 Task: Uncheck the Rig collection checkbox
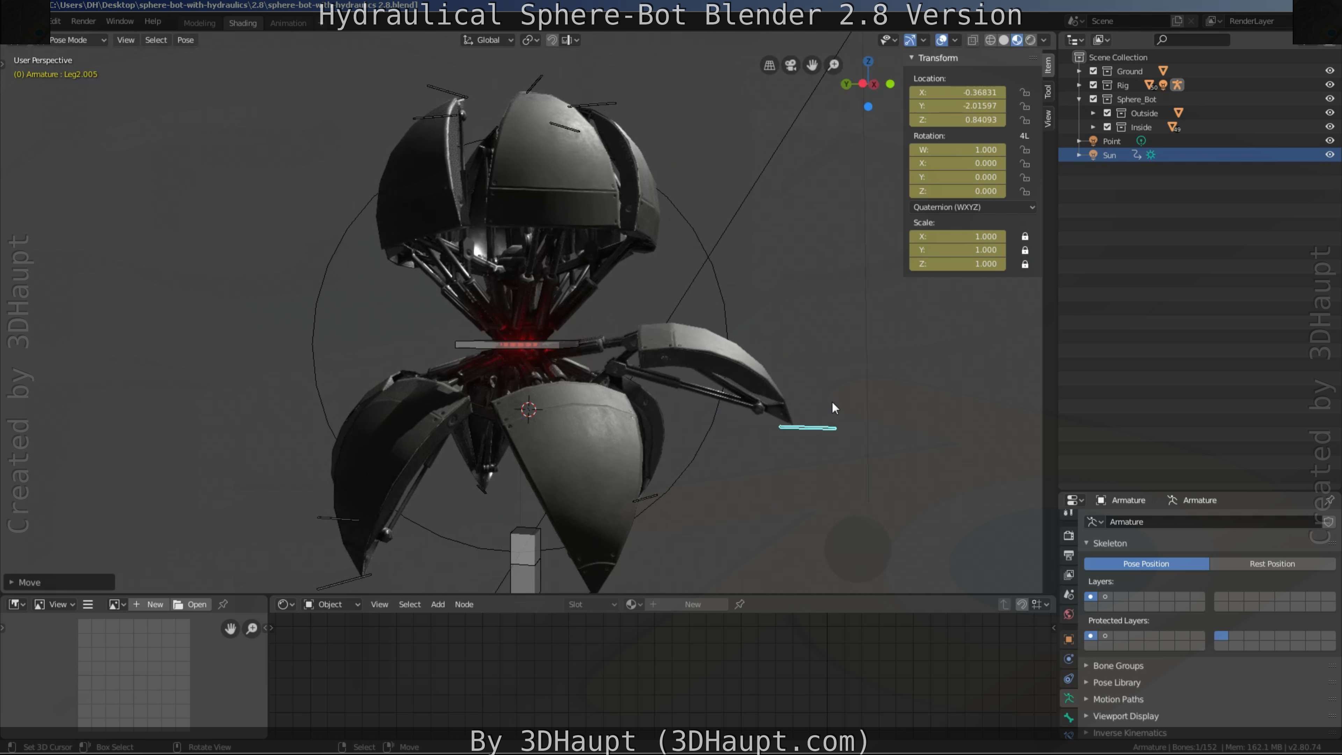pos(1093,85)
